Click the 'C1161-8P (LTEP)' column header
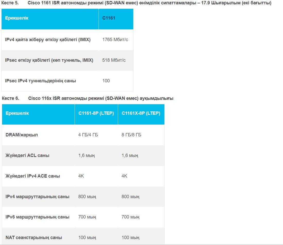Image resolution: width=283 pixels, height=245 pixels. (x=96, y=113)
